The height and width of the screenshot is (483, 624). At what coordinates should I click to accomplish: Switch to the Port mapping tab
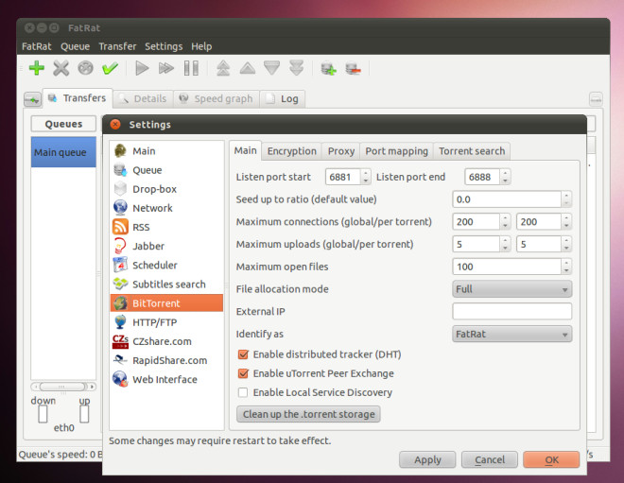(397, 151)
